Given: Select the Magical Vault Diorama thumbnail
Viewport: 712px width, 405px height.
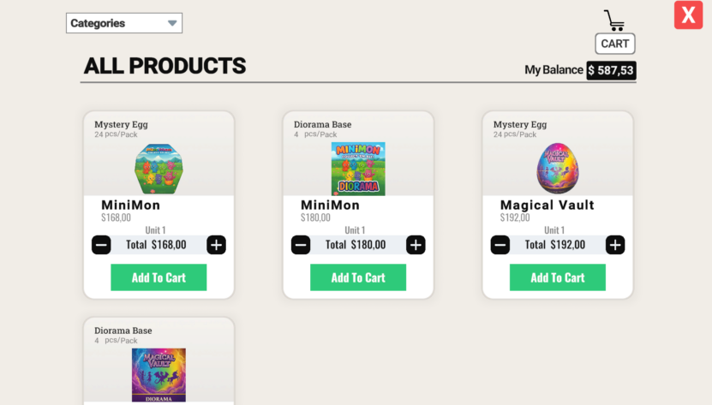Looking at the screenshot, I should (x=159, y=375).
